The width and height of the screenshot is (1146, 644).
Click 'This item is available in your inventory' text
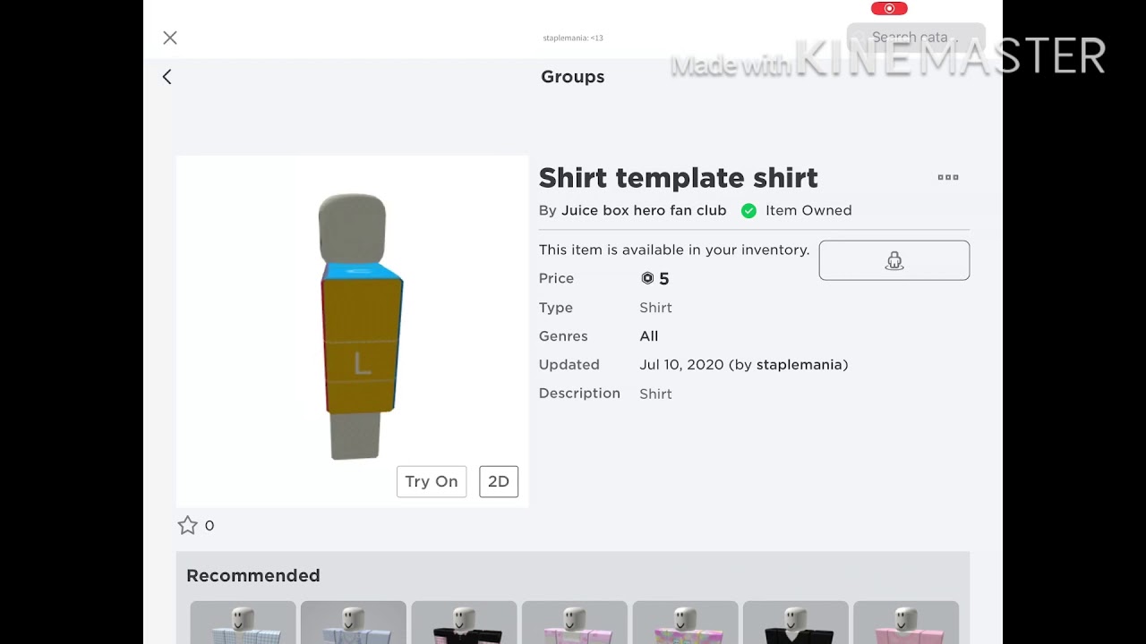coord(674,250)
